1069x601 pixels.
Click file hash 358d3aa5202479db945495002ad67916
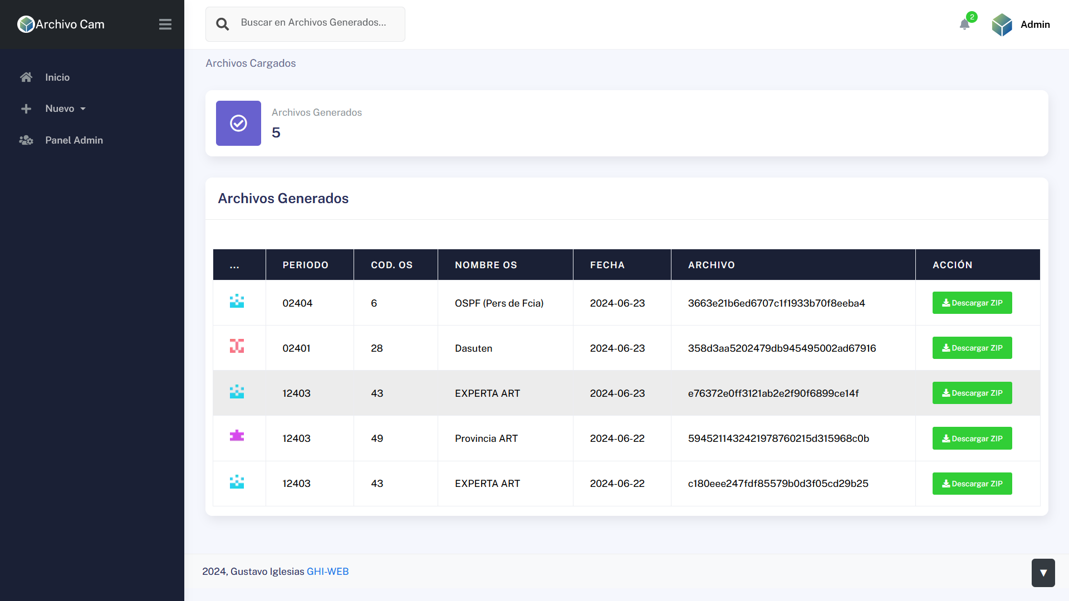[782, 348]
